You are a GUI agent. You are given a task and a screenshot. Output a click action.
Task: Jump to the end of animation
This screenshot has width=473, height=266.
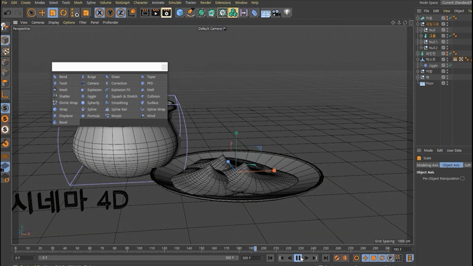tap(326, 258)
